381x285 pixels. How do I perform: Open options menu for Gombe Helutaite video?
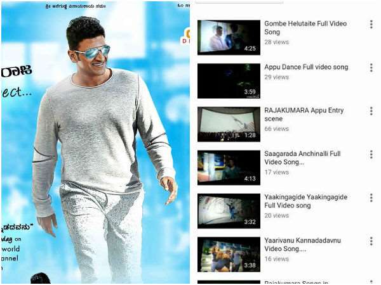point(371,25)
